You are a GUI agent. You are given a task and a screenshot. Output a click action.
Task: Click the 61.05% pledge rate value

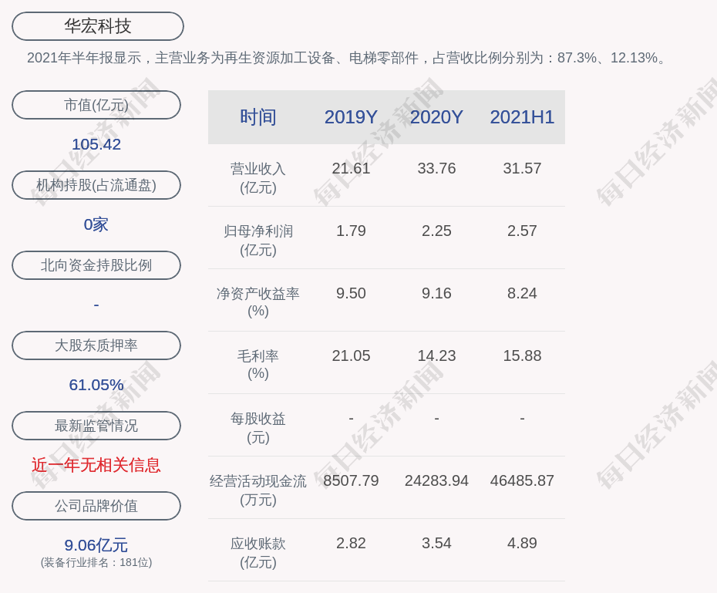96,385
